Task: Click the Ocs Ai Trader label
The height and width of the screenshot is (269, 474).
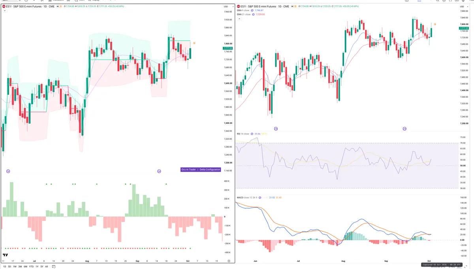Action: tap(188, 170)
